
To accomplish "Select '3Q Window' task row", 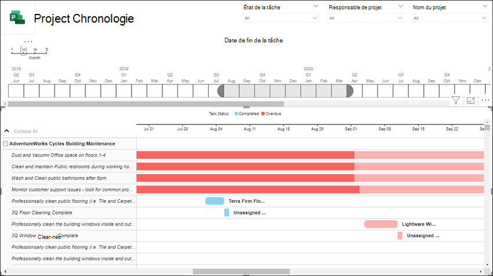I will [x=69, y=235].
